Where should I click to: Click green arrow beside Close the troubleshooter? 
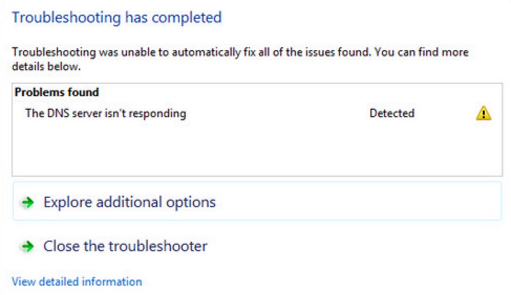tap(28, 246)
